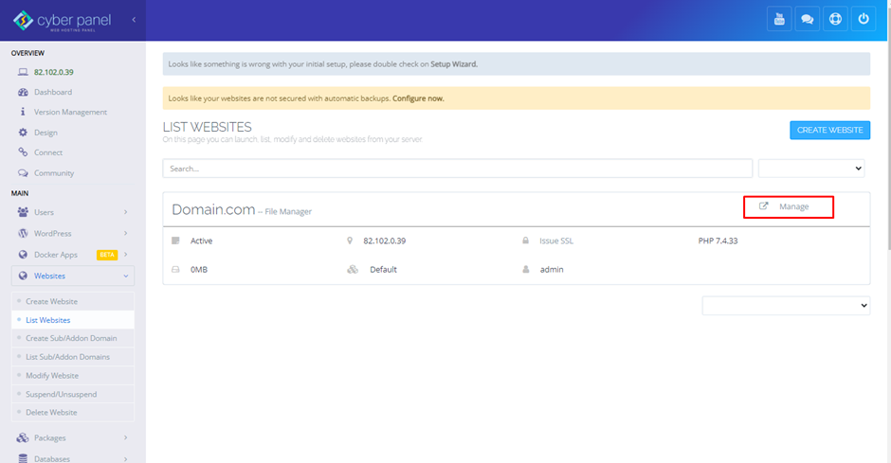Click the disk icon beside 0MB
891x463 pixels.
tap(175, 270)
